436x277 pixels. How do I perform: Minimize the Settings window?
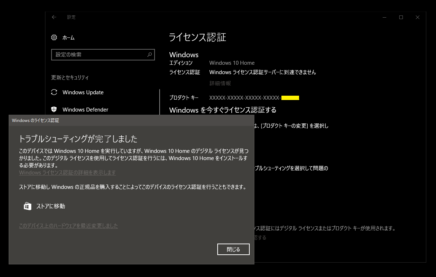click(x=384, y=17)
